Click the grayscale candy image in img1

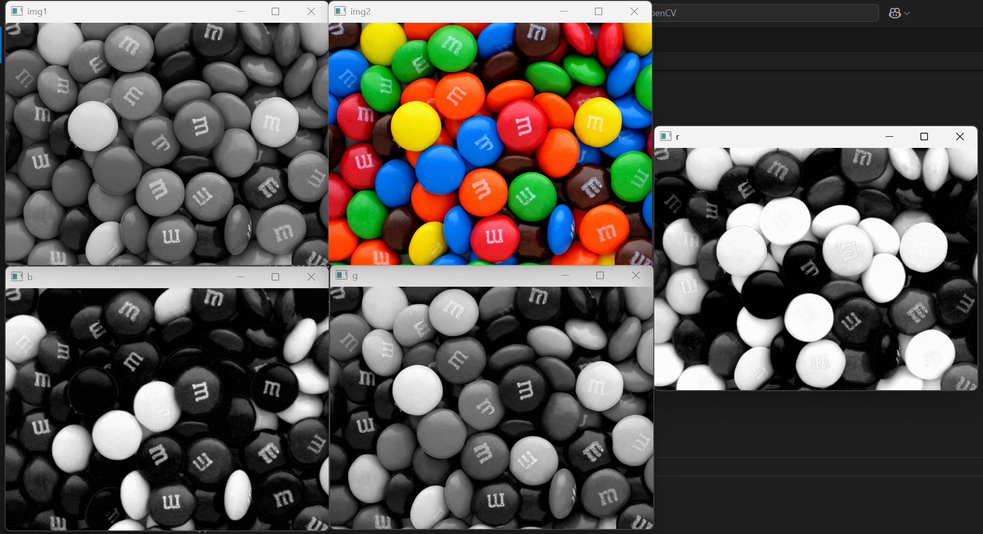point(167,144)
